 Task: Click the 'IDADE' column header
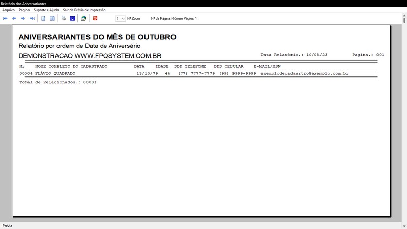pos(162,67)
